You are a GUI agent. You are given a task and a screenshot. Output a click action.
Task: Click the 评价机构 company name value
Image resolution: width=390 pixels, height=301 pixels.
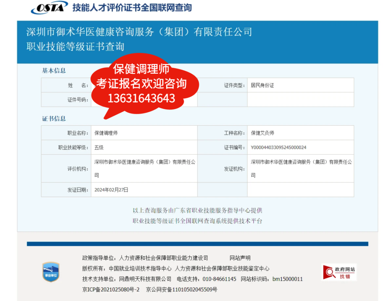[145, 168]
